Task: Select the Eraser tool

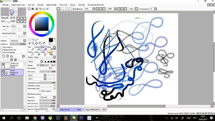Action: tap(37, 54)
